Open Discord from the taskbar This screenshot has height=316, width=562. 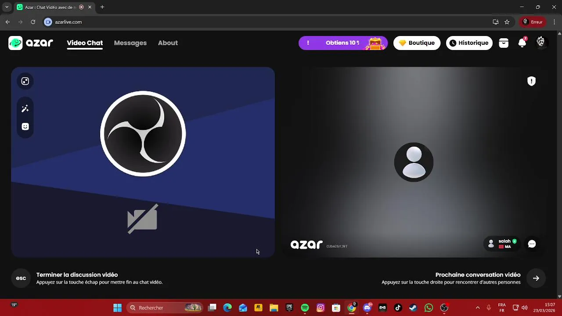coord(367,308)
